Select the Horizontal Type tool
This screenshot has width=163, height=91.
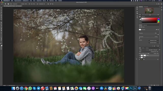[x=1, y=34]
